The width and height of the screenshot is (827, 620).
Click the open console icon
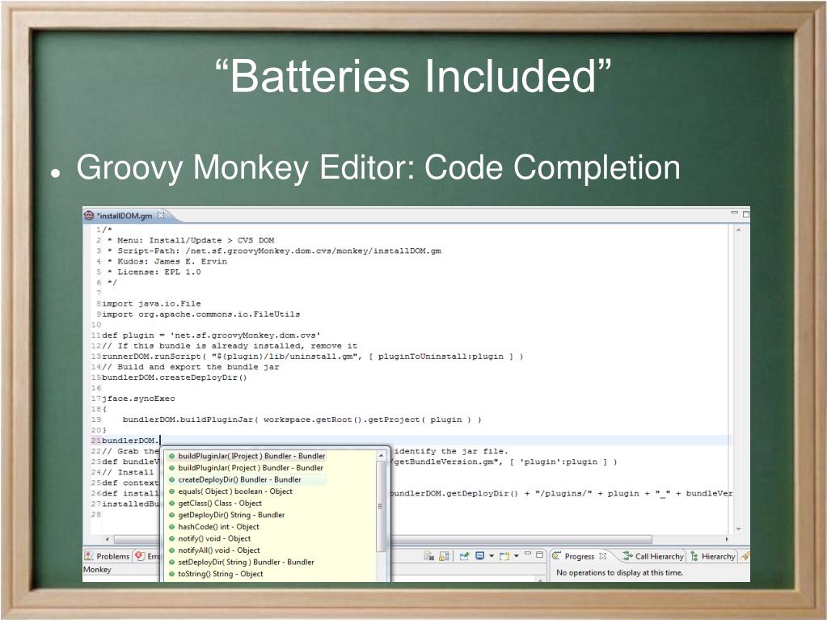pyautogui.click(x=504, y=555)
